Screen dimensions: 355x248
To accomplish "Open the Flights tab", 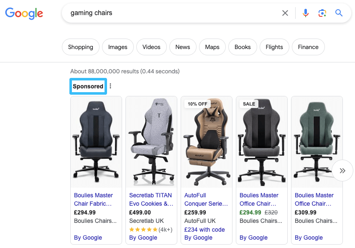I will pos(274,47).
